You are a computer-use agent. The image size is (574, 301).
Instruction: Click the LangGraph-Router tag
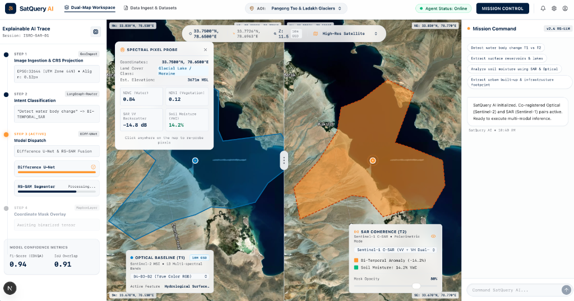coord(82,94)
